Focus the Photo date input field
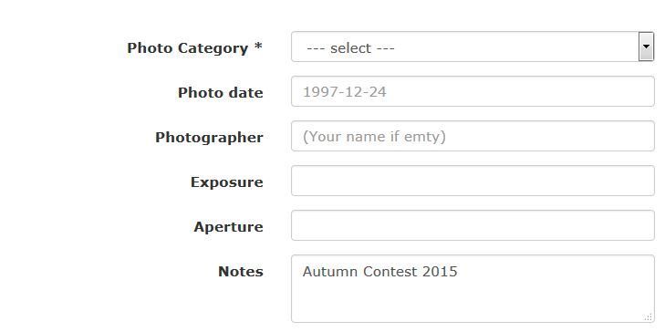This screenshot has width=665, height=332. [473, 91]
